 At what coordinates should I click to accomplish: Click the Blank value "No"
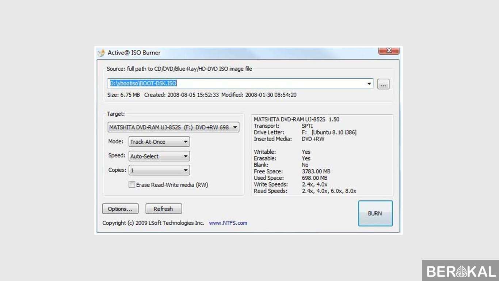click(x=305, y=165)
